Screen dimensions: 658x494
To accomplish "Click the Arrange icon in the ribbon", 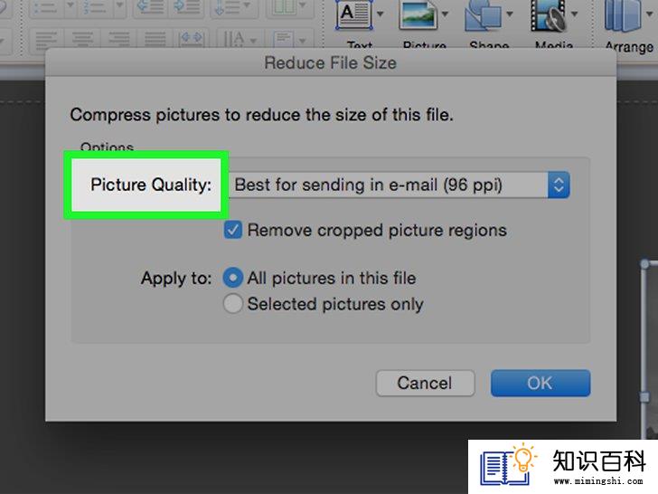I will pos(623,16).
